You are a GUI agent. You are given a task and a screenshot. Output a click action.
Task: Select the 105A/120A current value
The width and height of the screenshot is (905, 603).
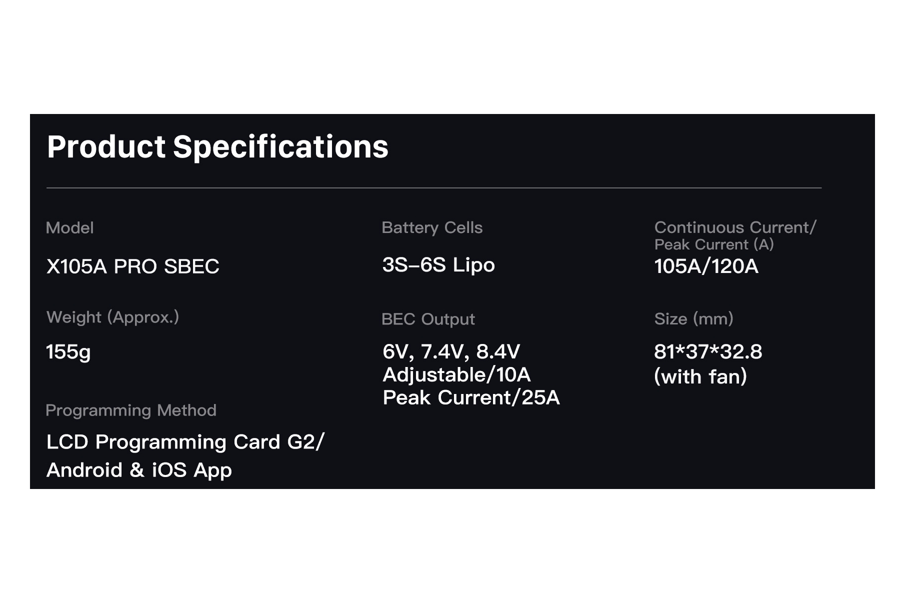point(706,266)
